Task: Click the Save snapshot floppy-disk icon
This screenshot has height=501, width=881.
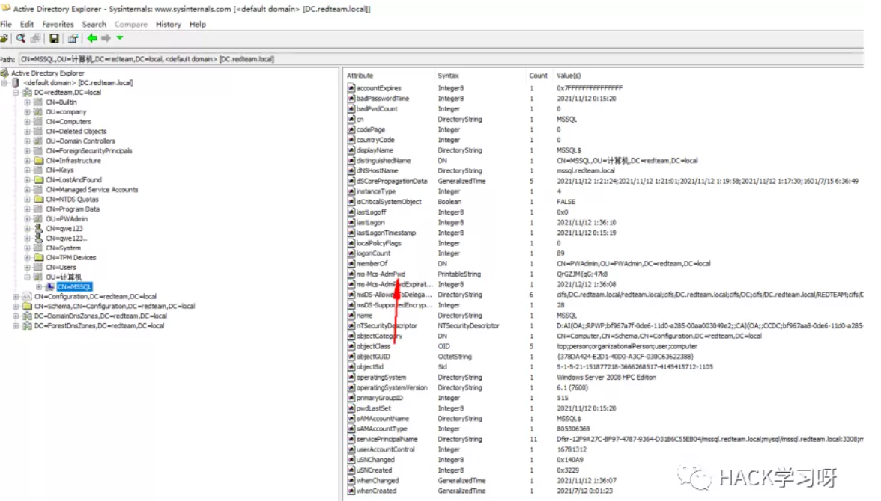Action: click(x=54, y=38)
